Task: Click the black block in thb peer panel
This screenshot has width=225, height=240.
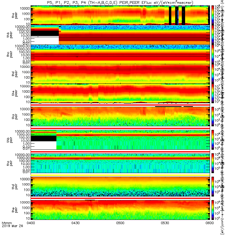Action: click(45, 33)
